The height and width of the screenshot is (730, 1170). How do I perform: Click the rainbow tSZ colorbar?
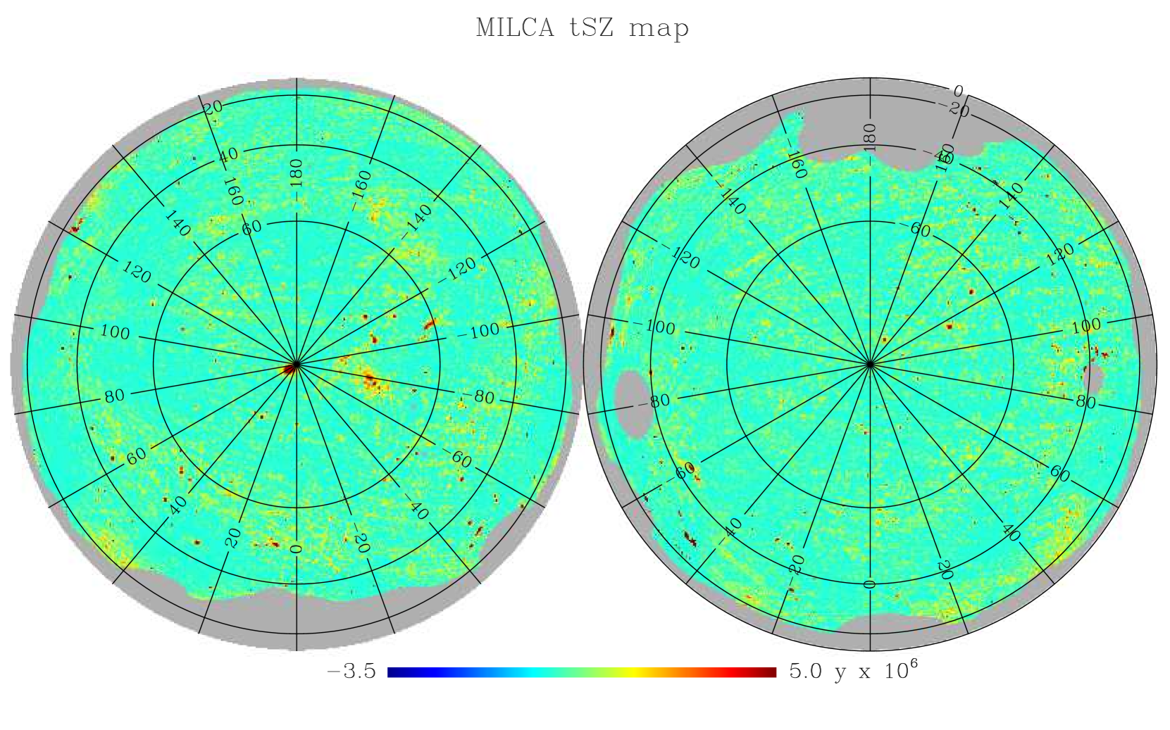[x=582, y=672]
